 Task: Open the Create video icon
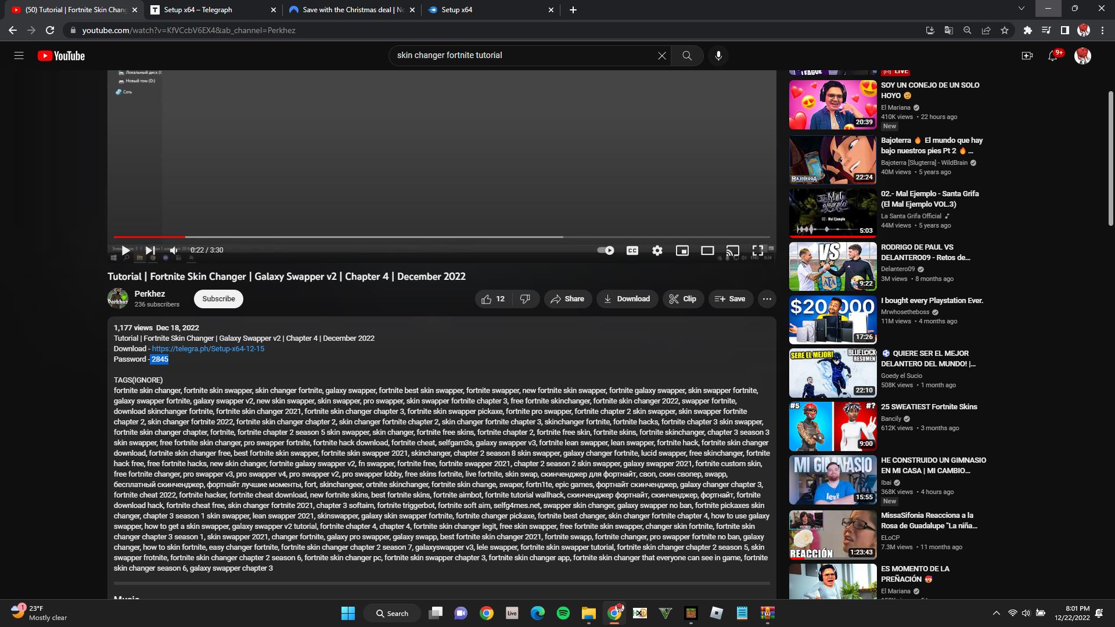pos(1027,56)
